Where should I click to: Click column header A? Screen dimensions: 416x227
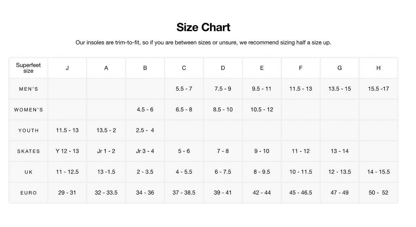106,68
